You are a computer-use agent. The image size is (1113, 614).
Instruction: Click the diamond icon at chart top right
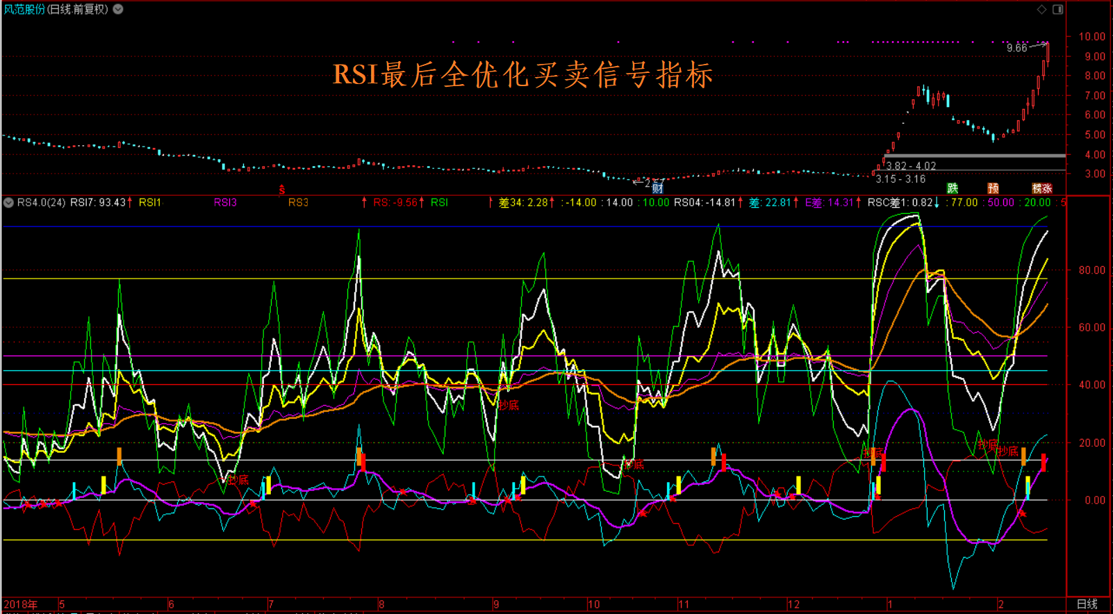pos(1041,9)
